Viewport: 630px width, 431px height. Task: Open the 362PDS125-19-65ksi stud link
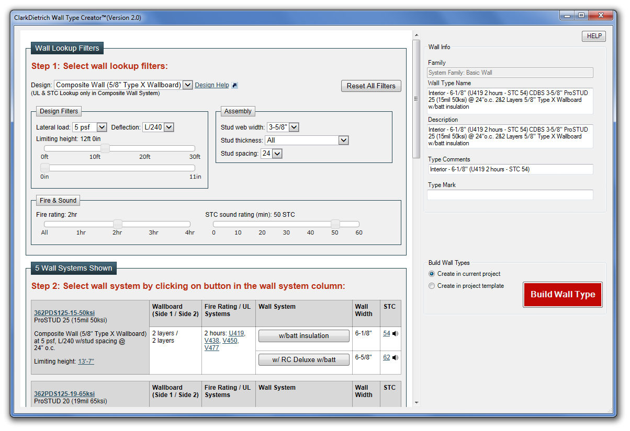tap(64, 394)
